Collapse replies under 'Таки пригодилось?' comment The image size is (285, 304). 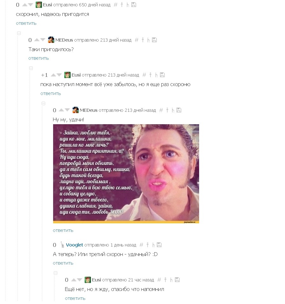click(31, 68)
